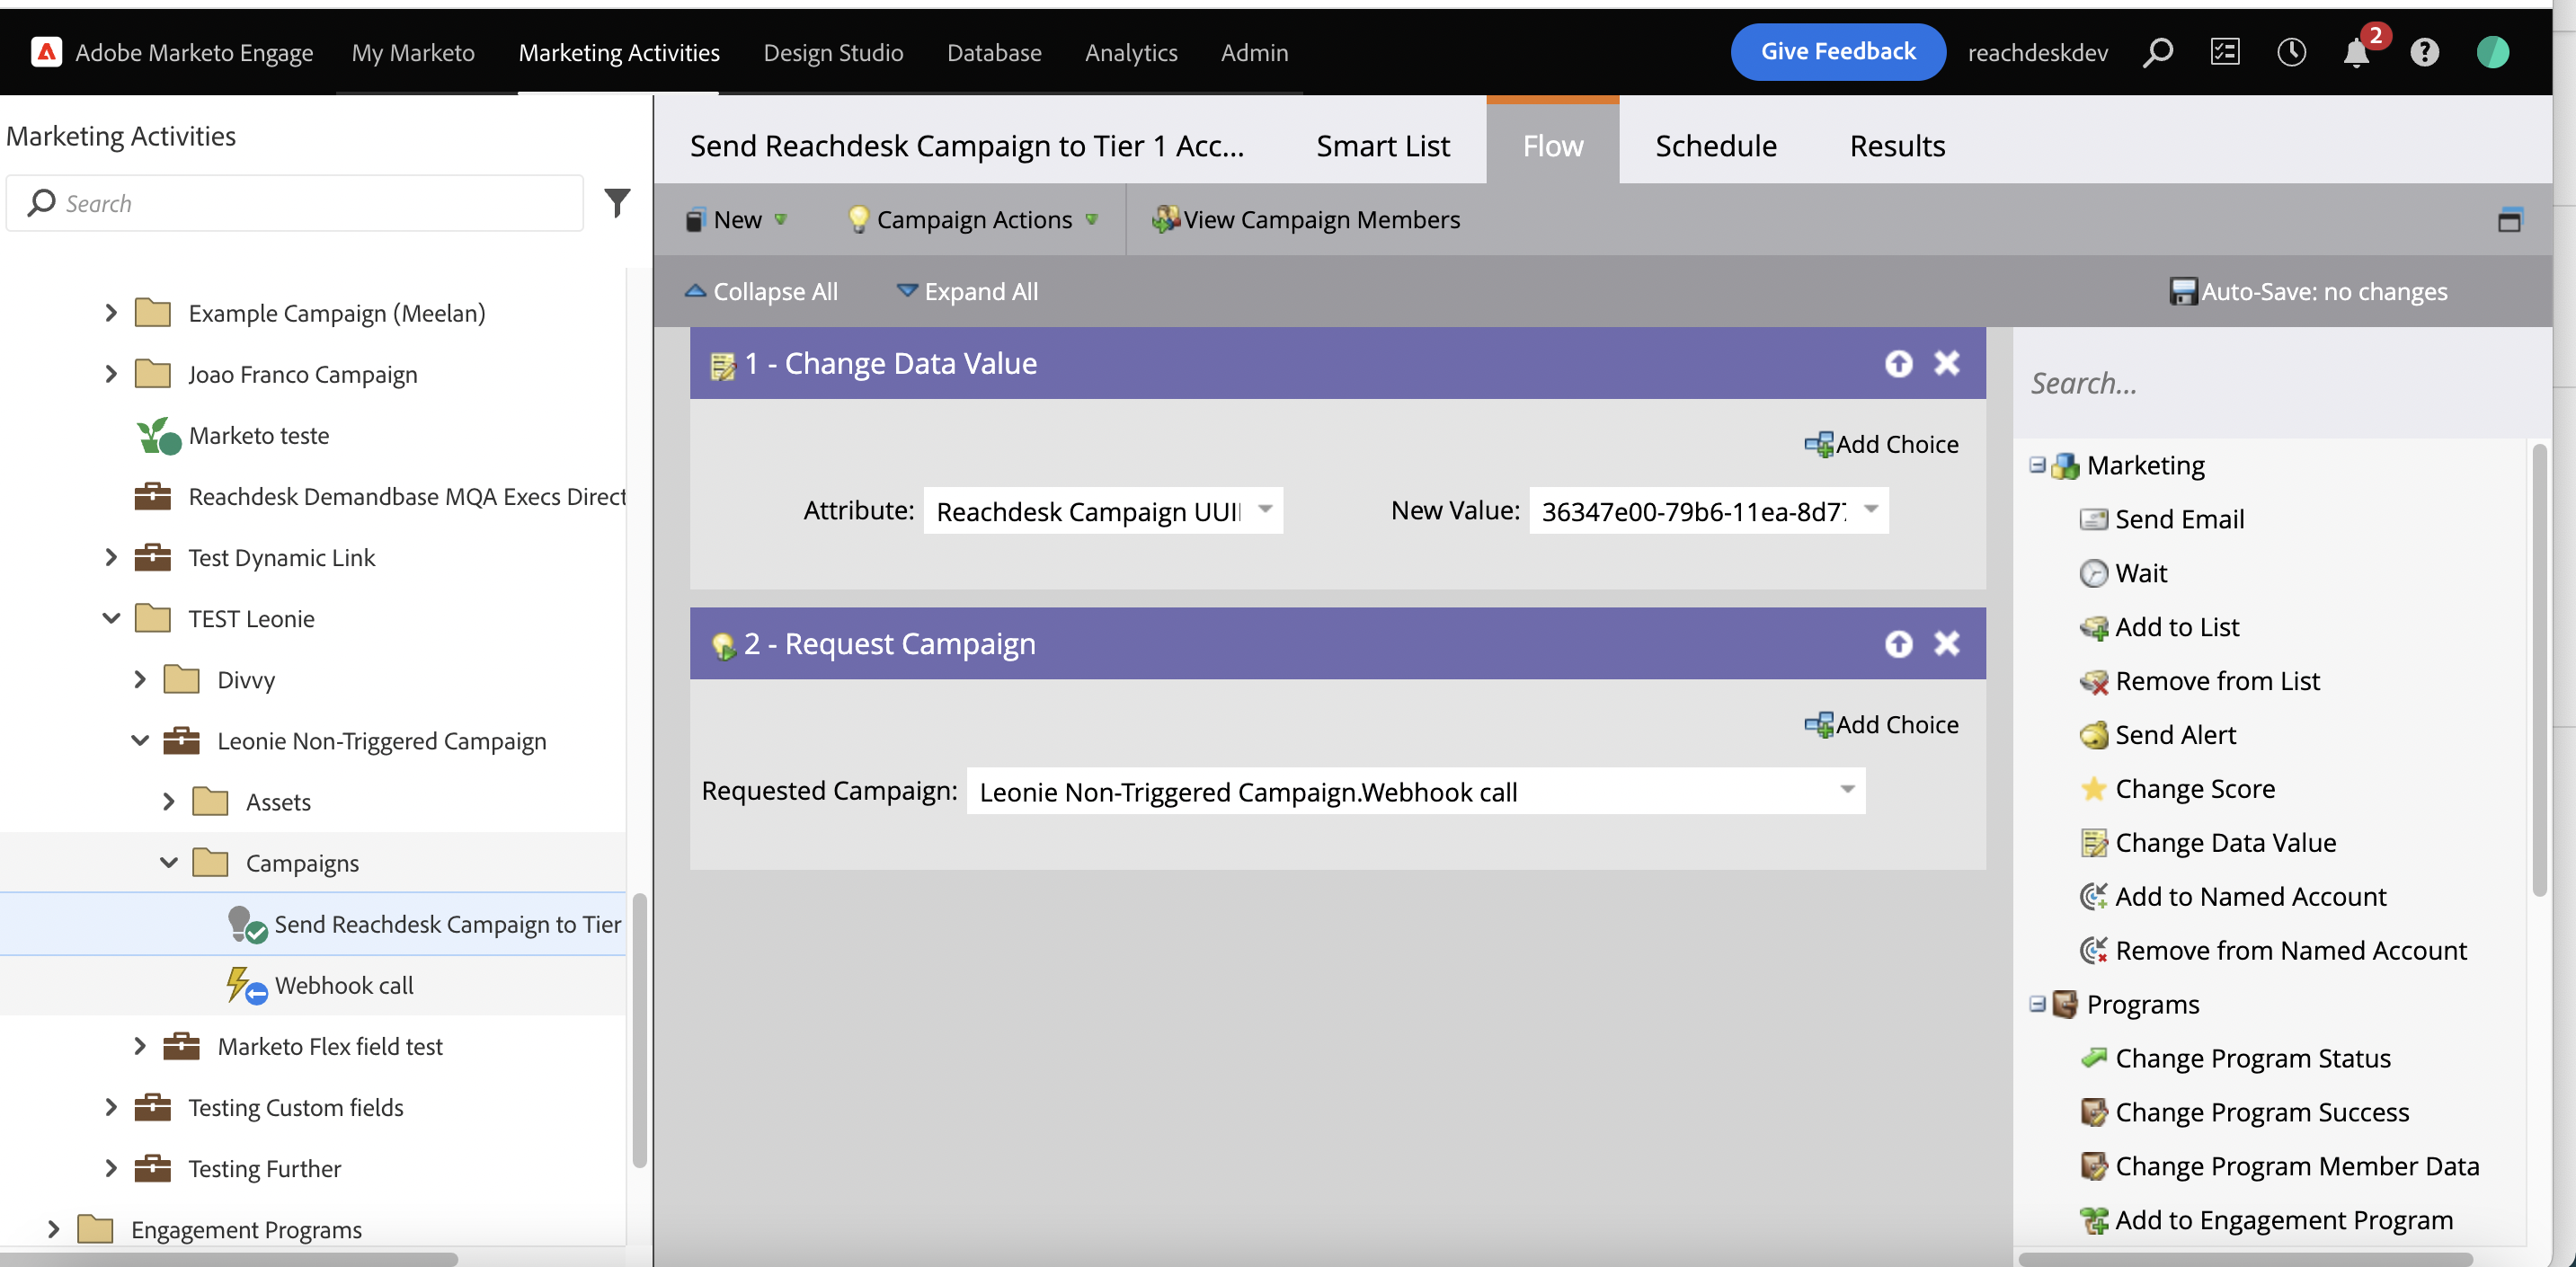Click the Marketing Activities tree search field
This screenshot has width=2576, height=1267.
coord(294,203)
